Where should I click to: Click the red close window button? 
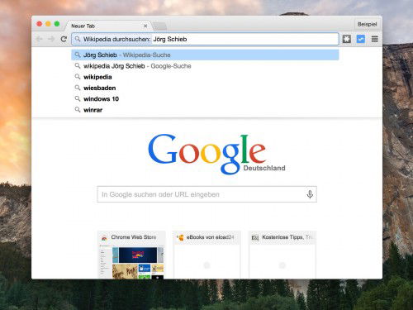tap(40, 24)
